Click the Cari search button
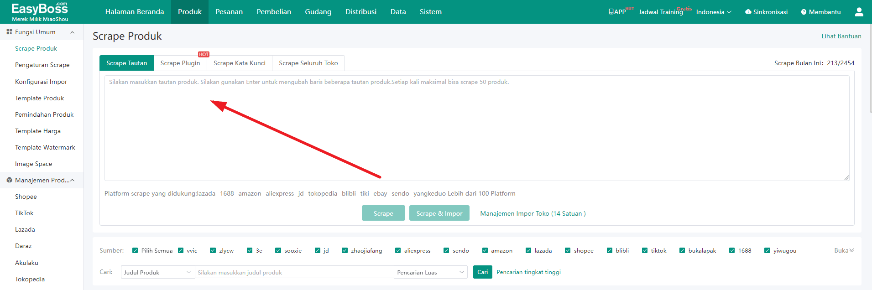Image resolution: width=872 pixels, height=290 pixels. [x=483, y=272]
